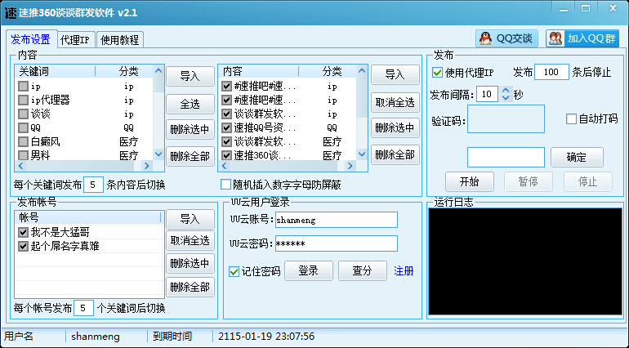This screenshot has height=348, width=629.
Task: Check the 'ip代理器' keyword checkbox
Action: tap(23, 100)
